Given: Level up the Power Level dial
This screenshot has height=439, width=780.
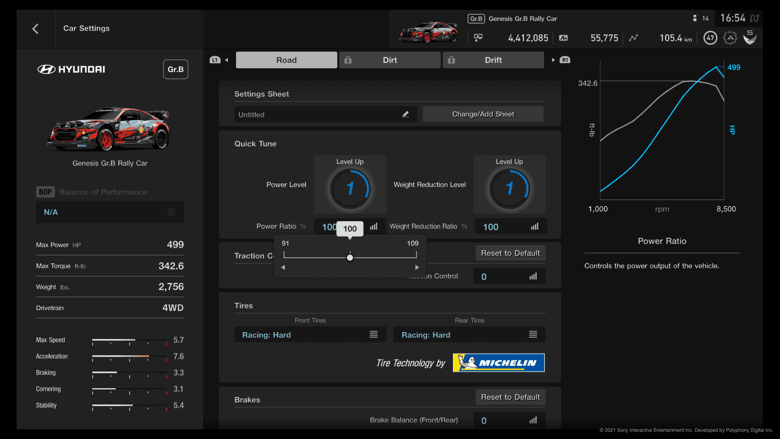Looking at the screenshot, I should tap(350, 185).
